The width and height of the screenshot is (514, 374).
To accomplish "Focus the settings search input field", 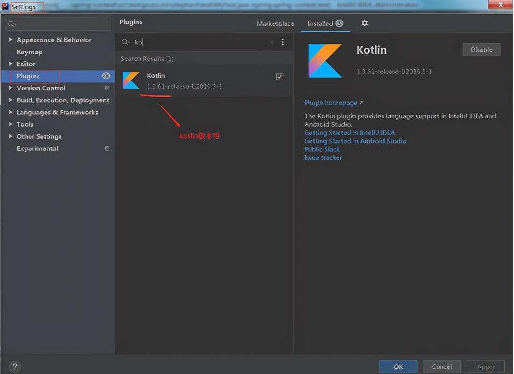I will pyautogui.click(x=58, y=24).
